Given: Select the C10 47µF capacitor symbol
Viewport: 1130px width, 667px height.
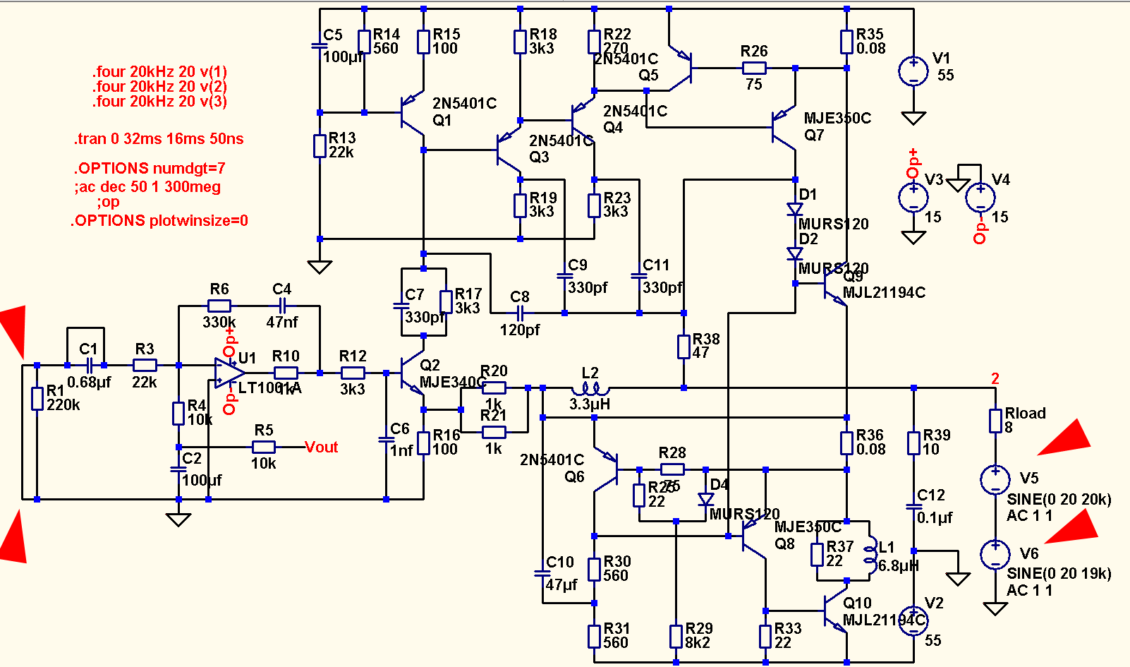Looking at the screenshot, I should tap(542, 574).
